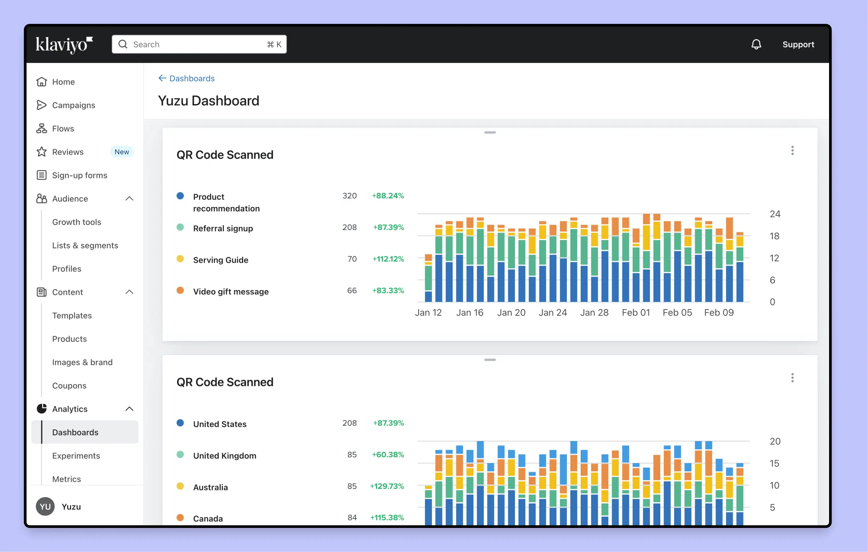This screenshot has height=552, width=868.
Task: Collapse the Audience section
Action: [130, 198]
